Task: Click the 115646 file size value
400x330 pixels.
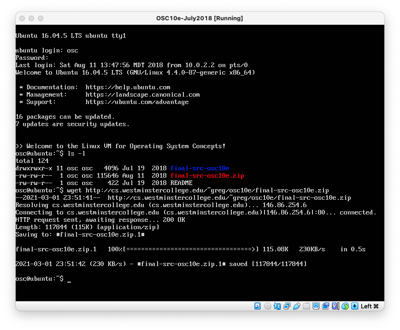Action: click(107, 175)
